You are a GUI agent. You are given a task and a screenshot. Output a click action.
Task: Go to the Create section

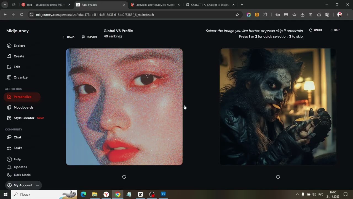15,56
